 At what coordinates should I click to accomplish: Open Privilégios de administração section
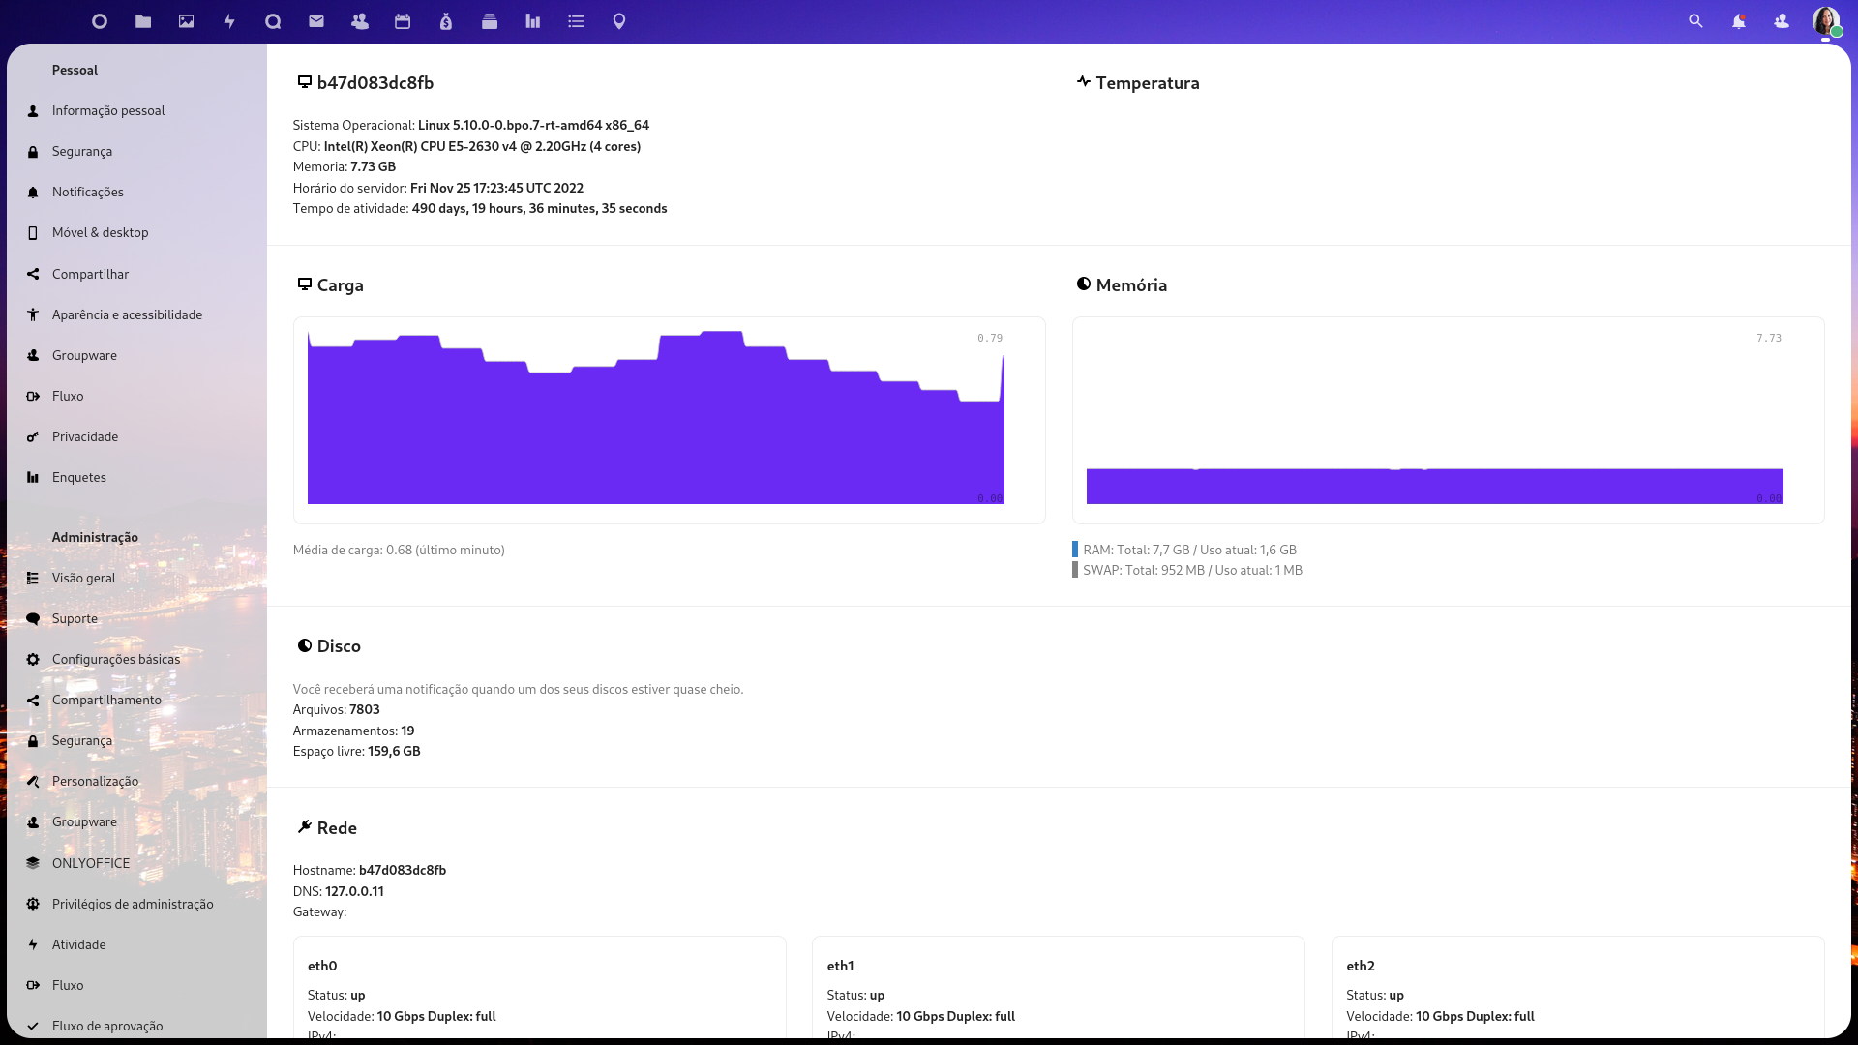pyautogui.click(x=133, y=904)
